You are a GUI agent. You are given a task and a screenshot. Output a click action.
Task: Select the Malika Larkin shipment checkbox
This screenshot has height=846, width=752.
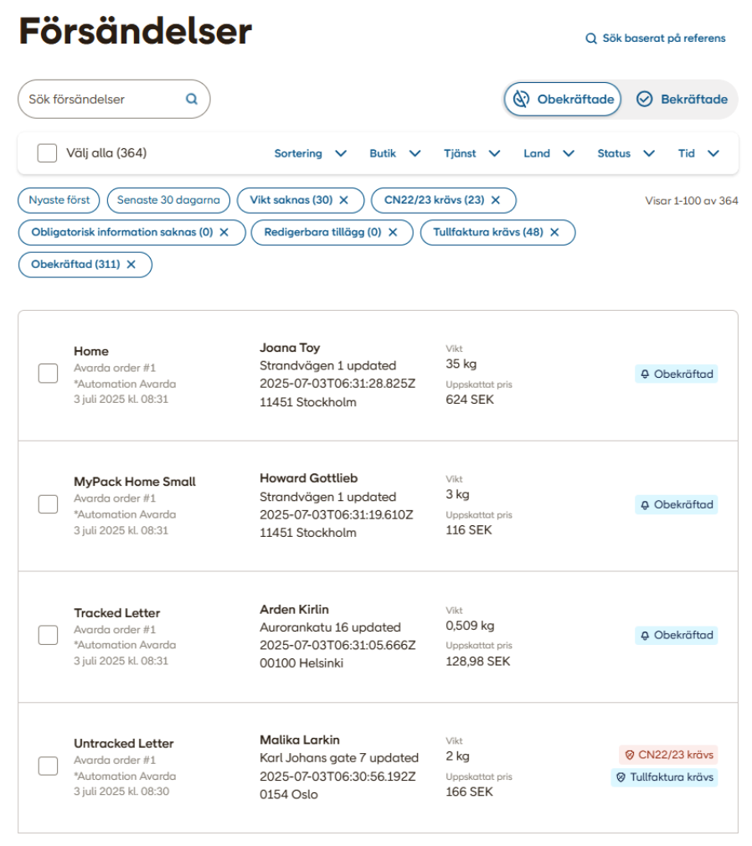48,766
